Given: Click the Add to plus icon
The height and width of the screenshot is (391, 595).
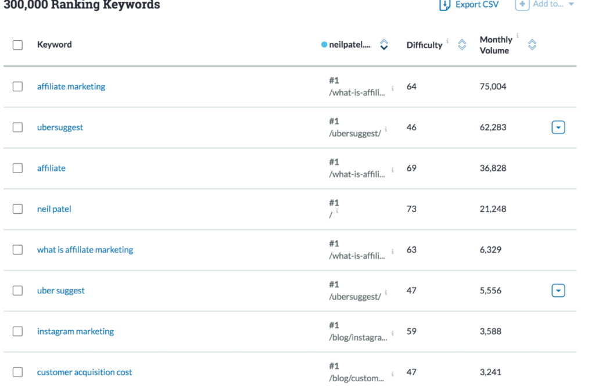Looking at the screenshot, I should pyautogui.click(x=522, y=5).
